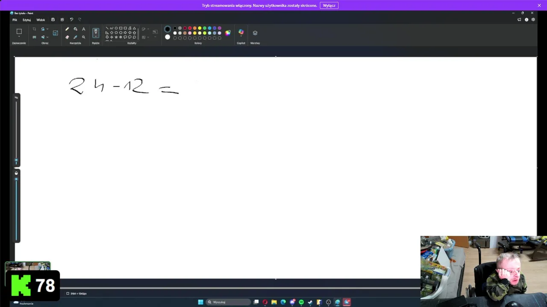Open the Warstwy layers panel
547x307 pixels.
point(255,33)
